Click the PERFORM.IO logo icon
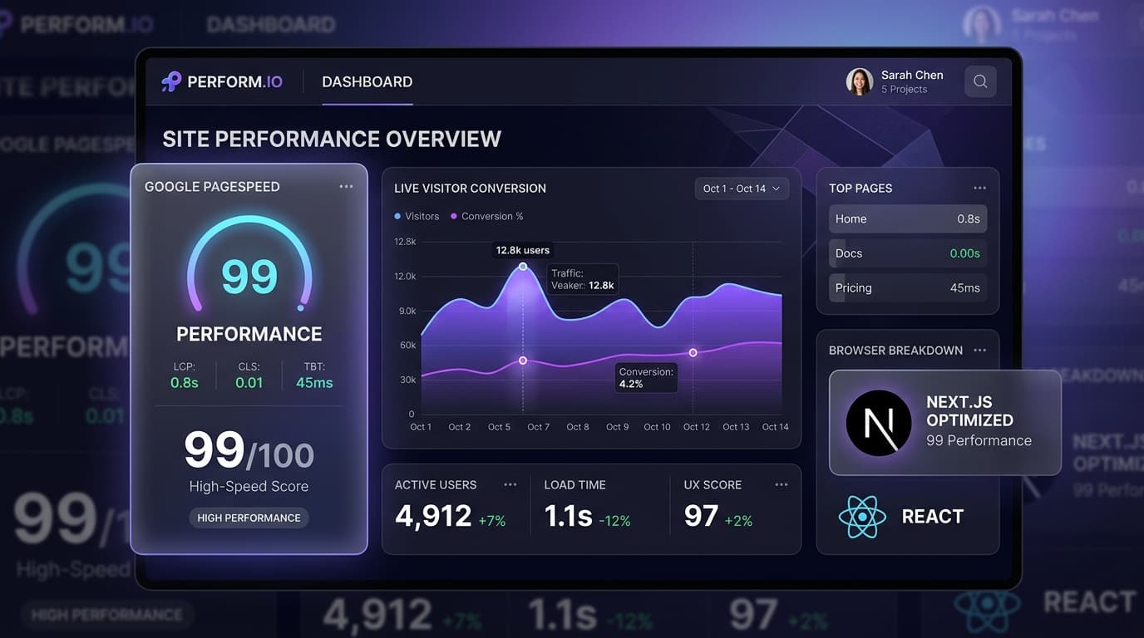The image size is (1144, 638). [x=171, y=81]
